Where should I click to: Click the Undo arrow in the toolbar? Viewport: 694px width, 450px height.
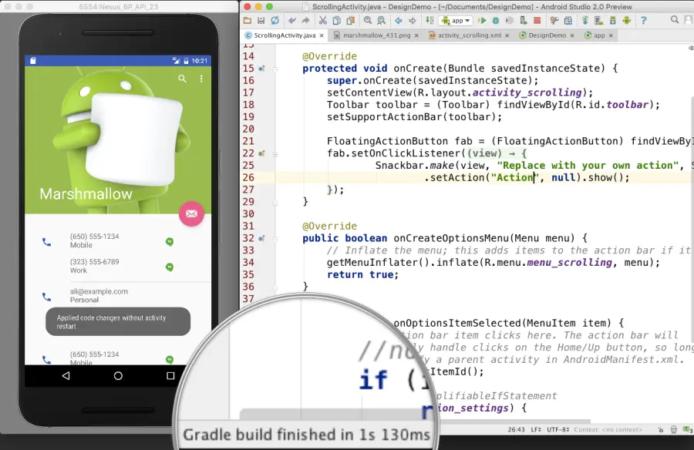tap(292, 19)
